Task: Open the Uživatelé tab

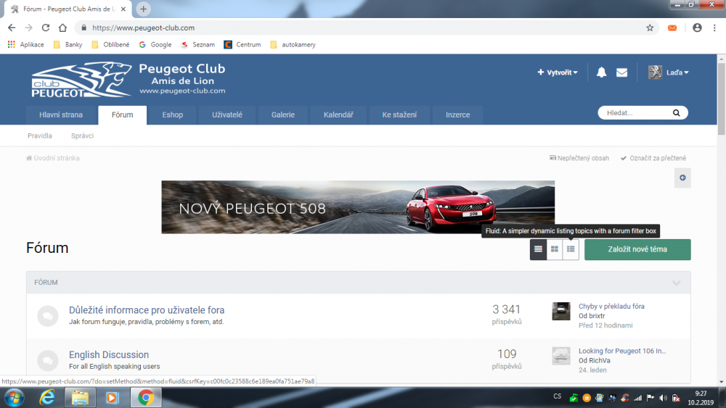Action: click(x=227, y=115)
